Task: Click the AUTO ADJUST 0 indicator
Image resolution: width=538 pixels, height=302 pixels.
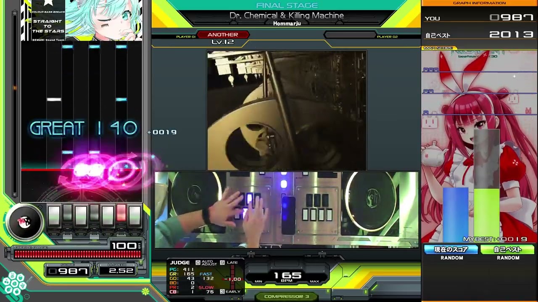Action: (207, 263)
